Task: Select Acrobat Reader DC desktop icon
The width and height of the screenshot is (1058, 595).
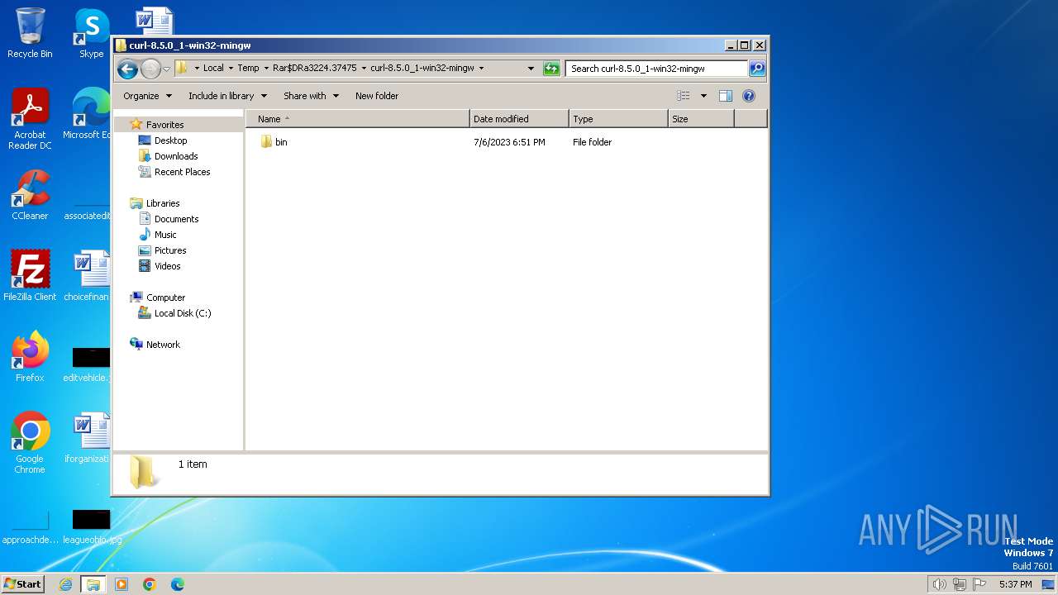Action: [x=30, y=119]
